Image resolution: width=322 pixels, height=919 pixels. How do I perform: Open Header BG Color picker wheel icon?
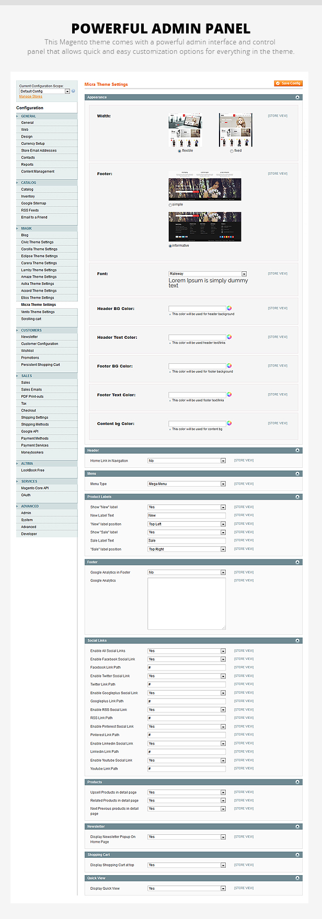click(x=229, y=308)
